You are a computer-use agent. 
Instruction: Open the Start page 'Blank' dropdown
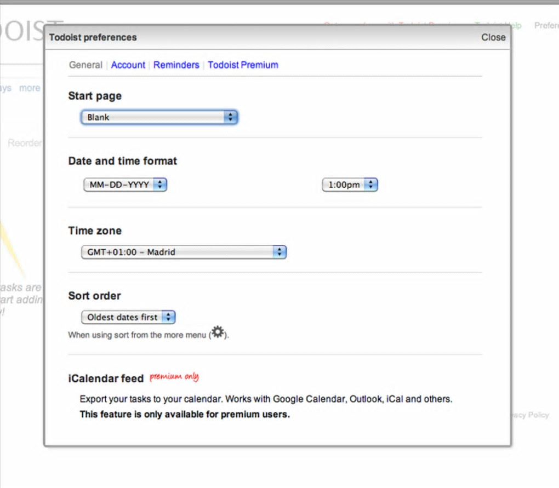tap(159, 117)
